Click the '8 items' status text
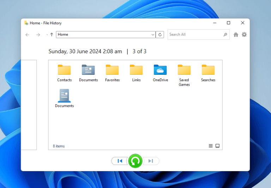The width and height of the screenshot is (271, 188). [59, 146]
